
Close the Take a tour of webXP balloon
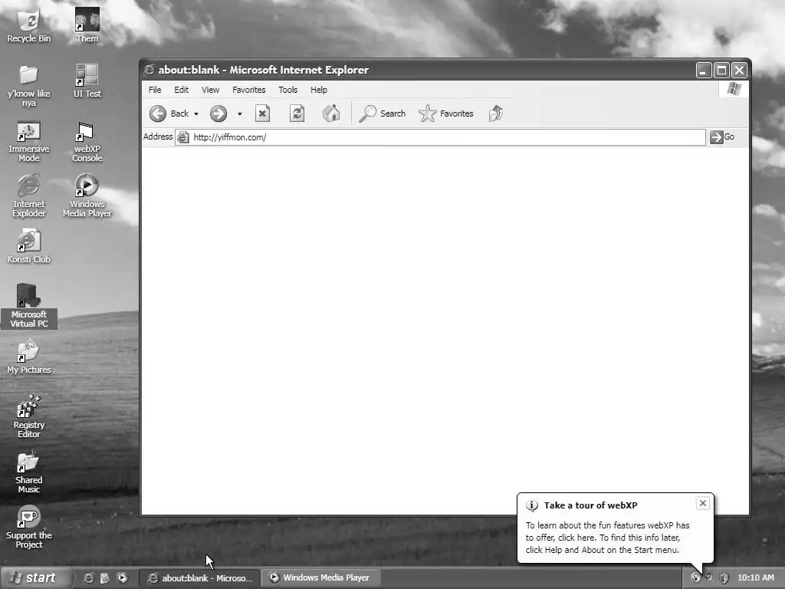[x=702, y=503]
